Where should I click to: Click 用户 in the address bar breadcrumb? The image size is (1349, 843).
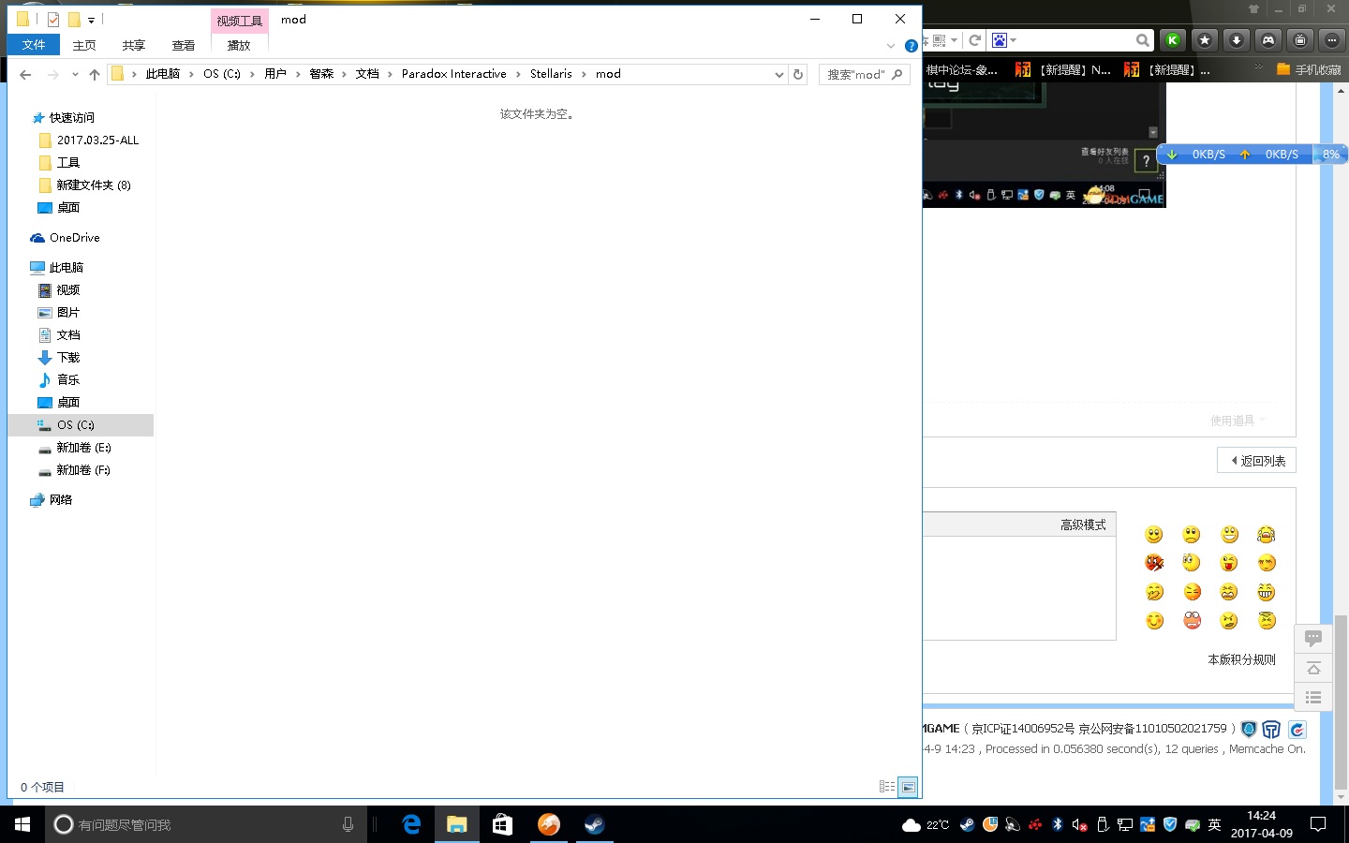(275, 74)
